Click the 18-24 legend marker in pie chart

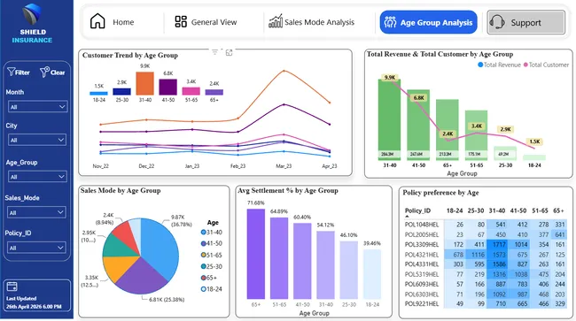click(x=203, y=289)
